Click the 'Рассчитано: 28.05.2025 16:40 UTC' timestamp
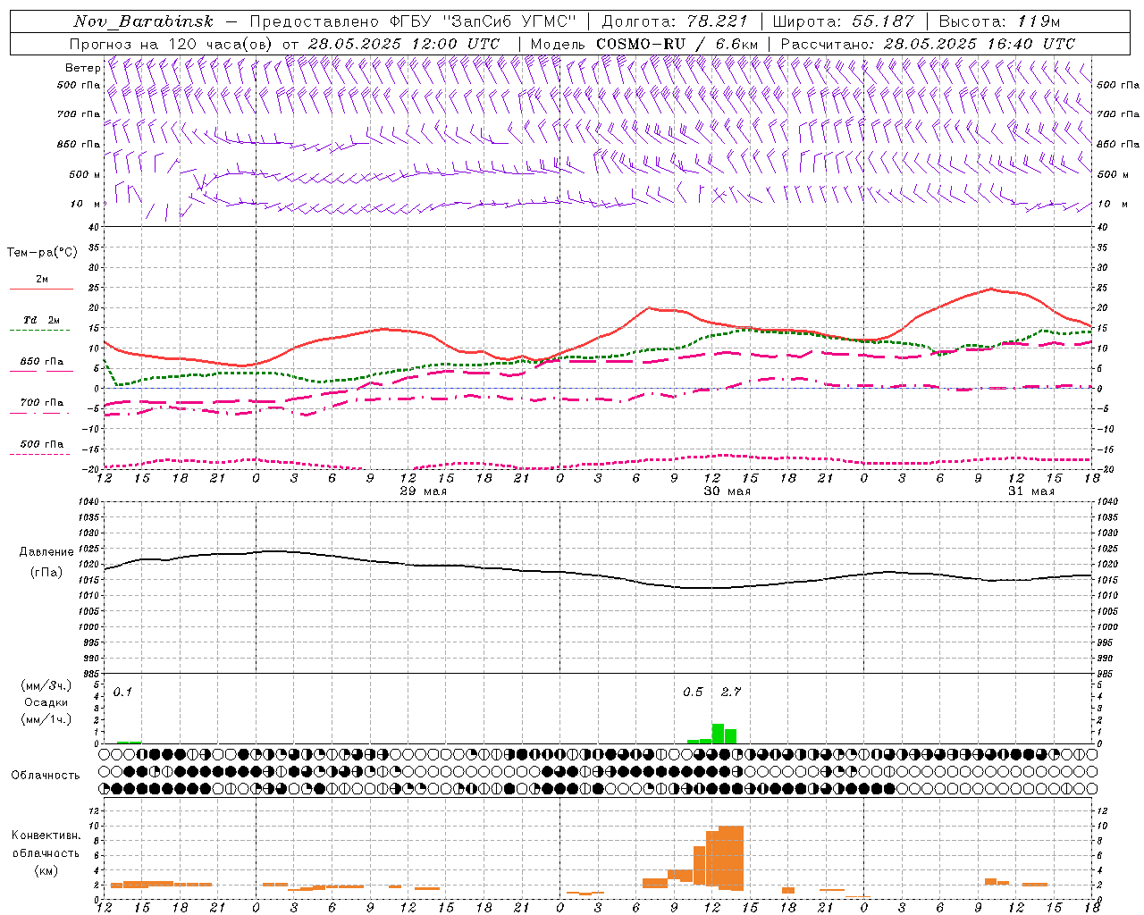 [928, 44]
